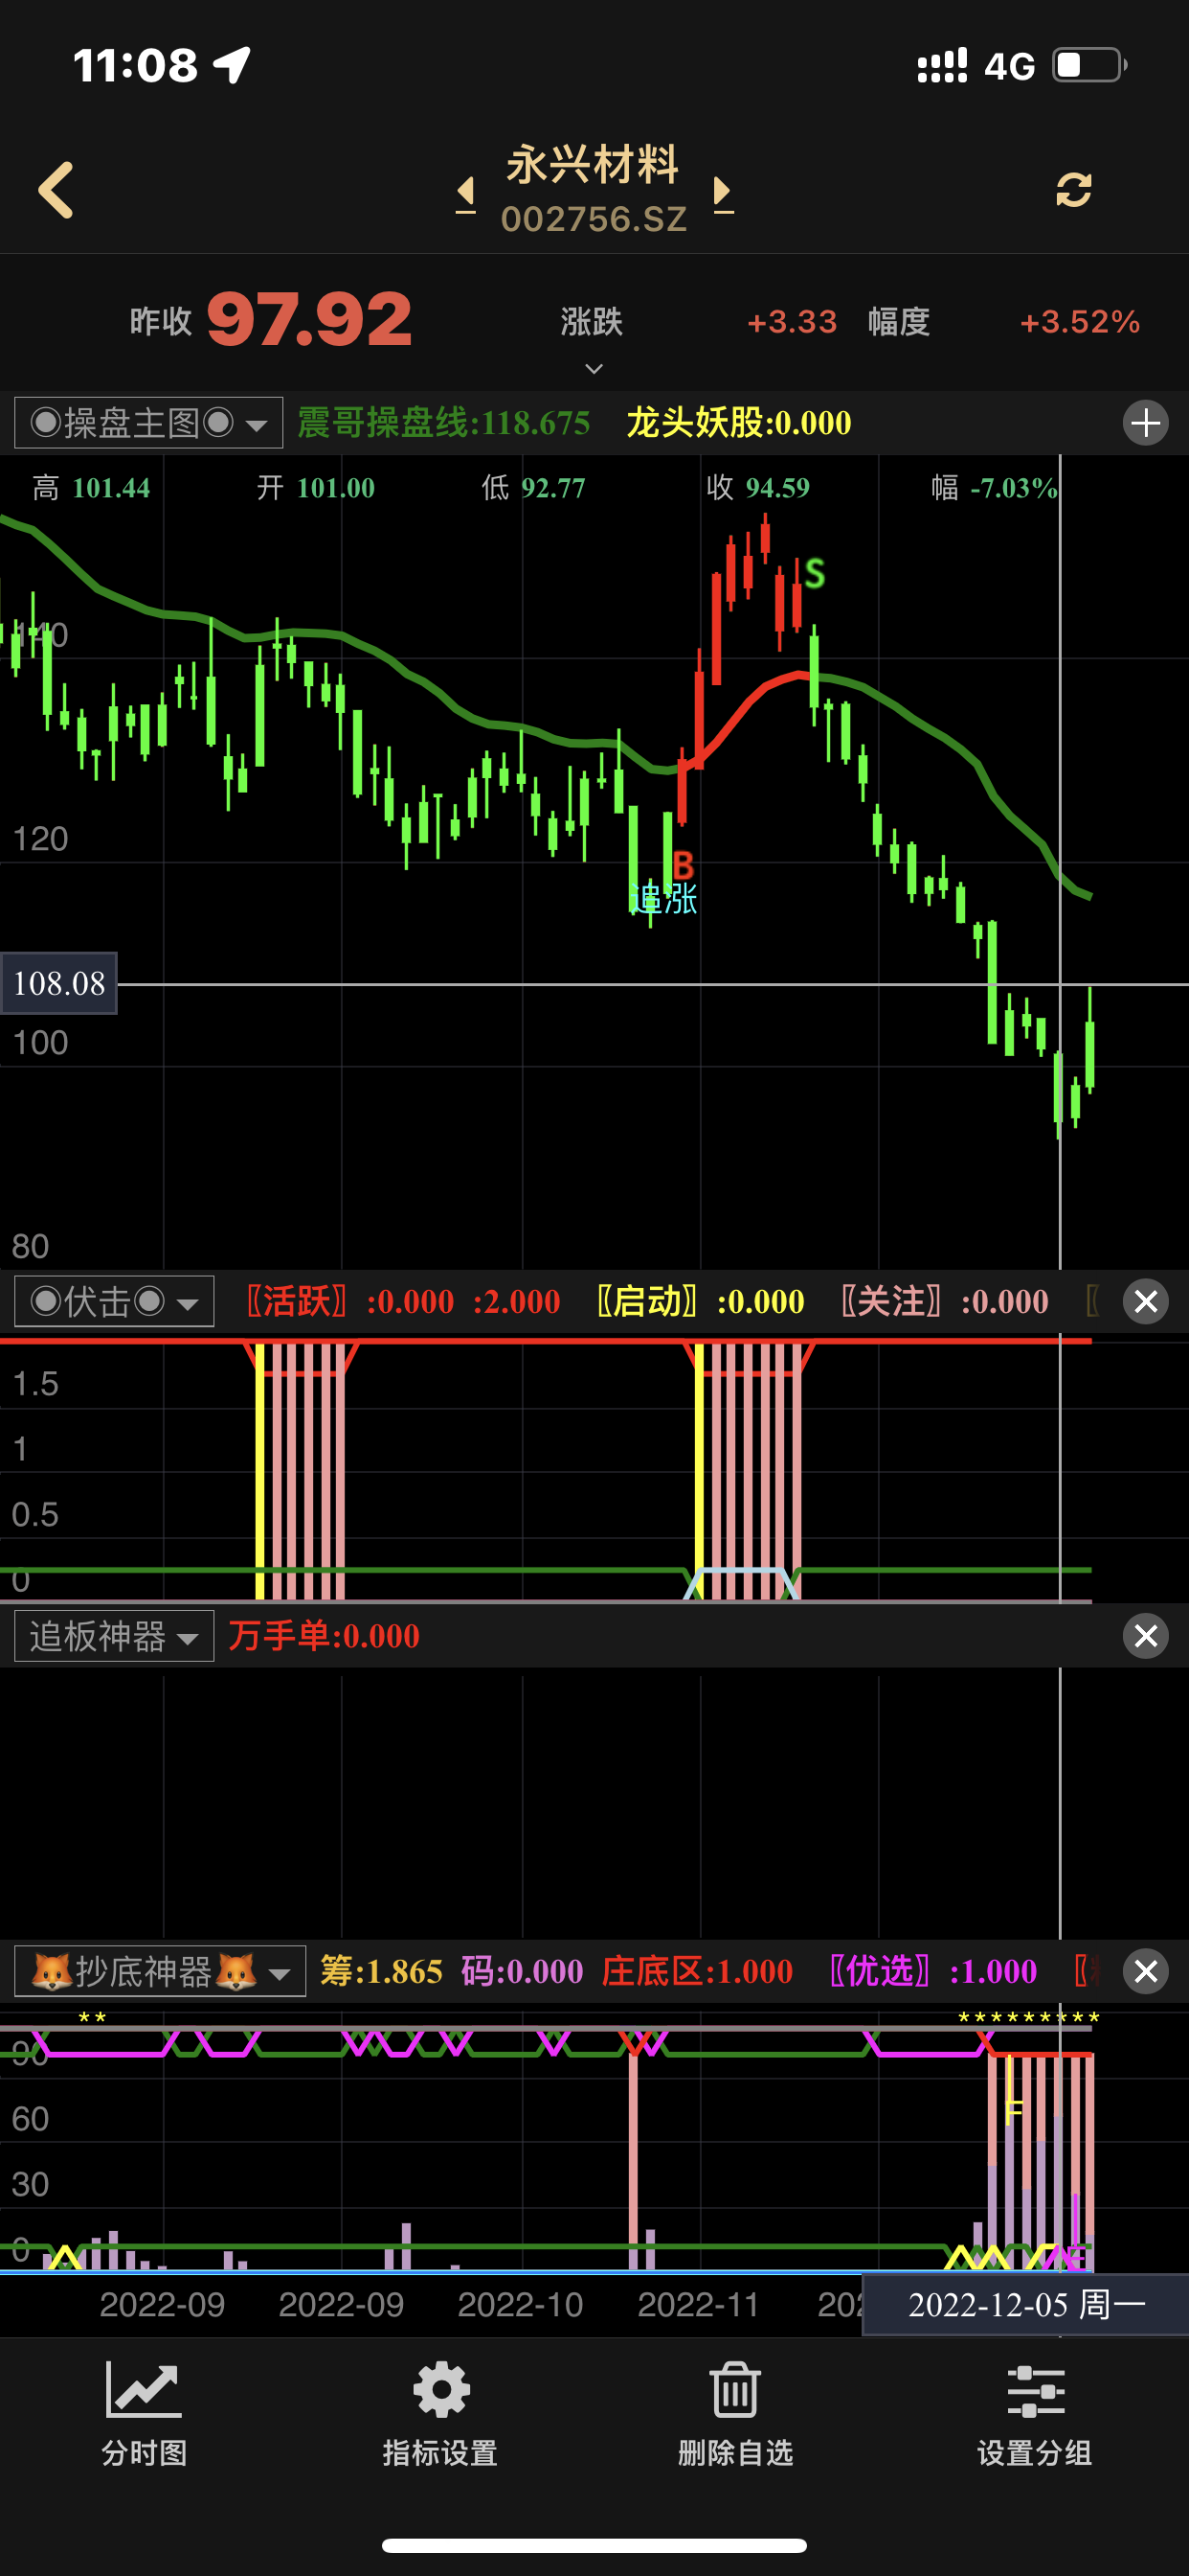This screenshot has height=2576, width=1189.
Task: Tap the refresh icon
Action: [x=1073, y=190]
